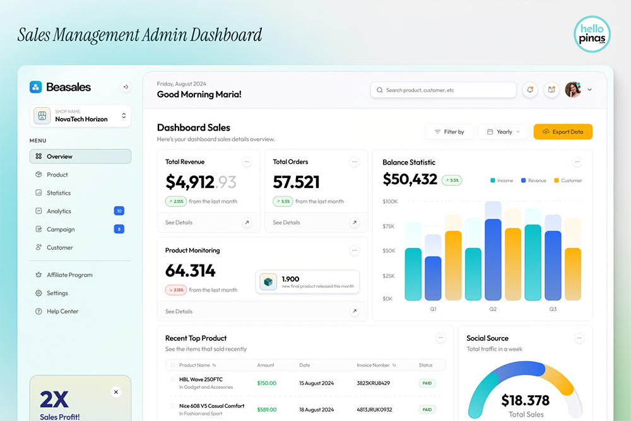
Task: Open Total Revenue card options menu
Action: click(x=247, y=162)
